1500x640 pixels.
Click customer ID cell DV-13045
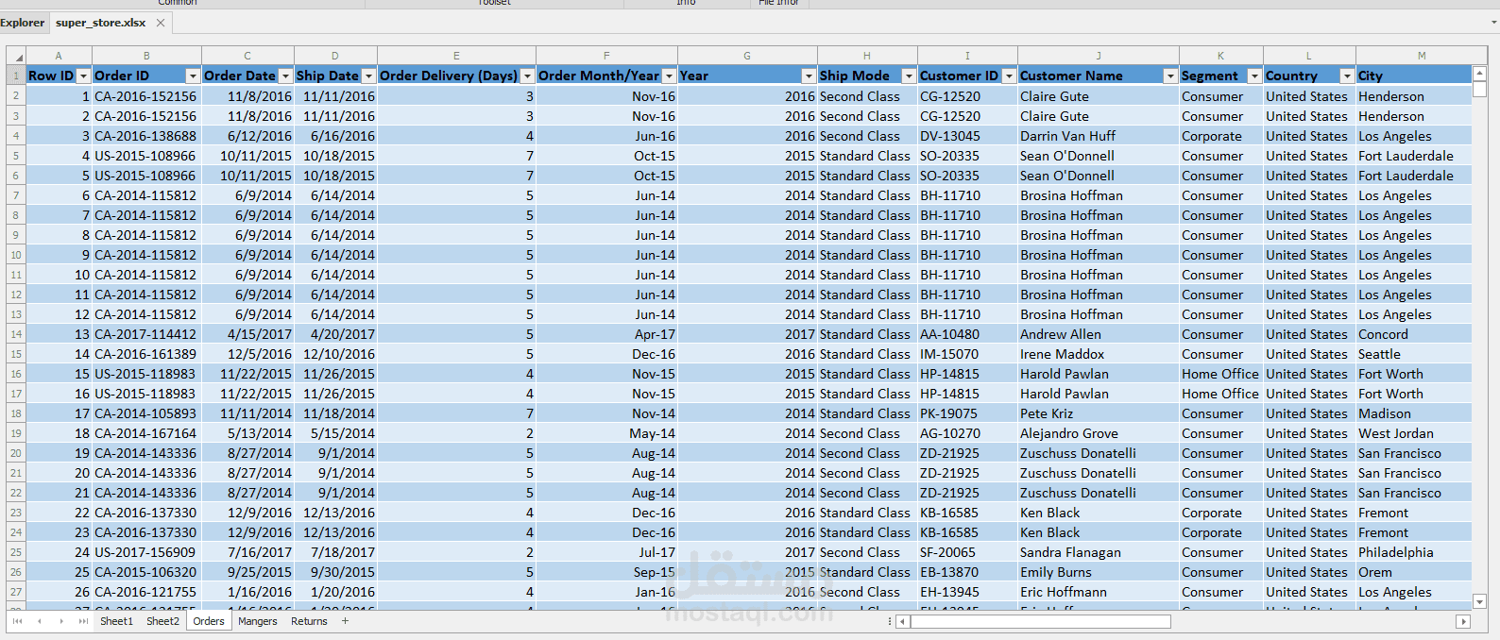[x=967, y=136]
